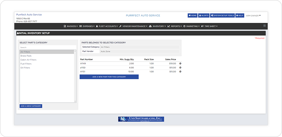Click the Min. Sugg Qty column header

point(127,60)
